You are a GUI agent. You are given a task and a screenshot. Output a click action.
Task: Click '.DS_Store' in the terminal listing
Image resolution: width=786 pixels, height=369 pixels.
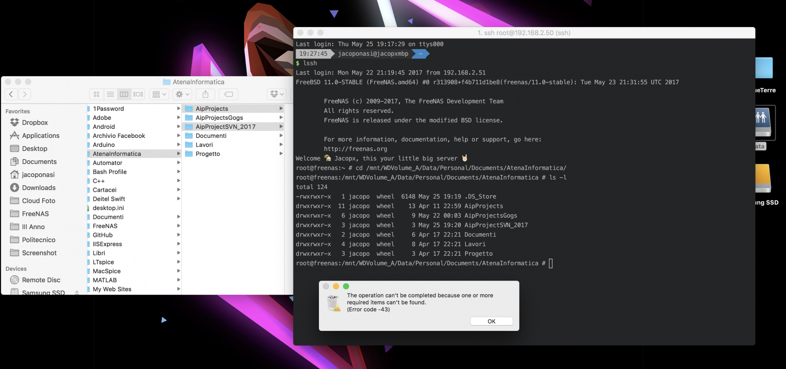pos(480,197)
